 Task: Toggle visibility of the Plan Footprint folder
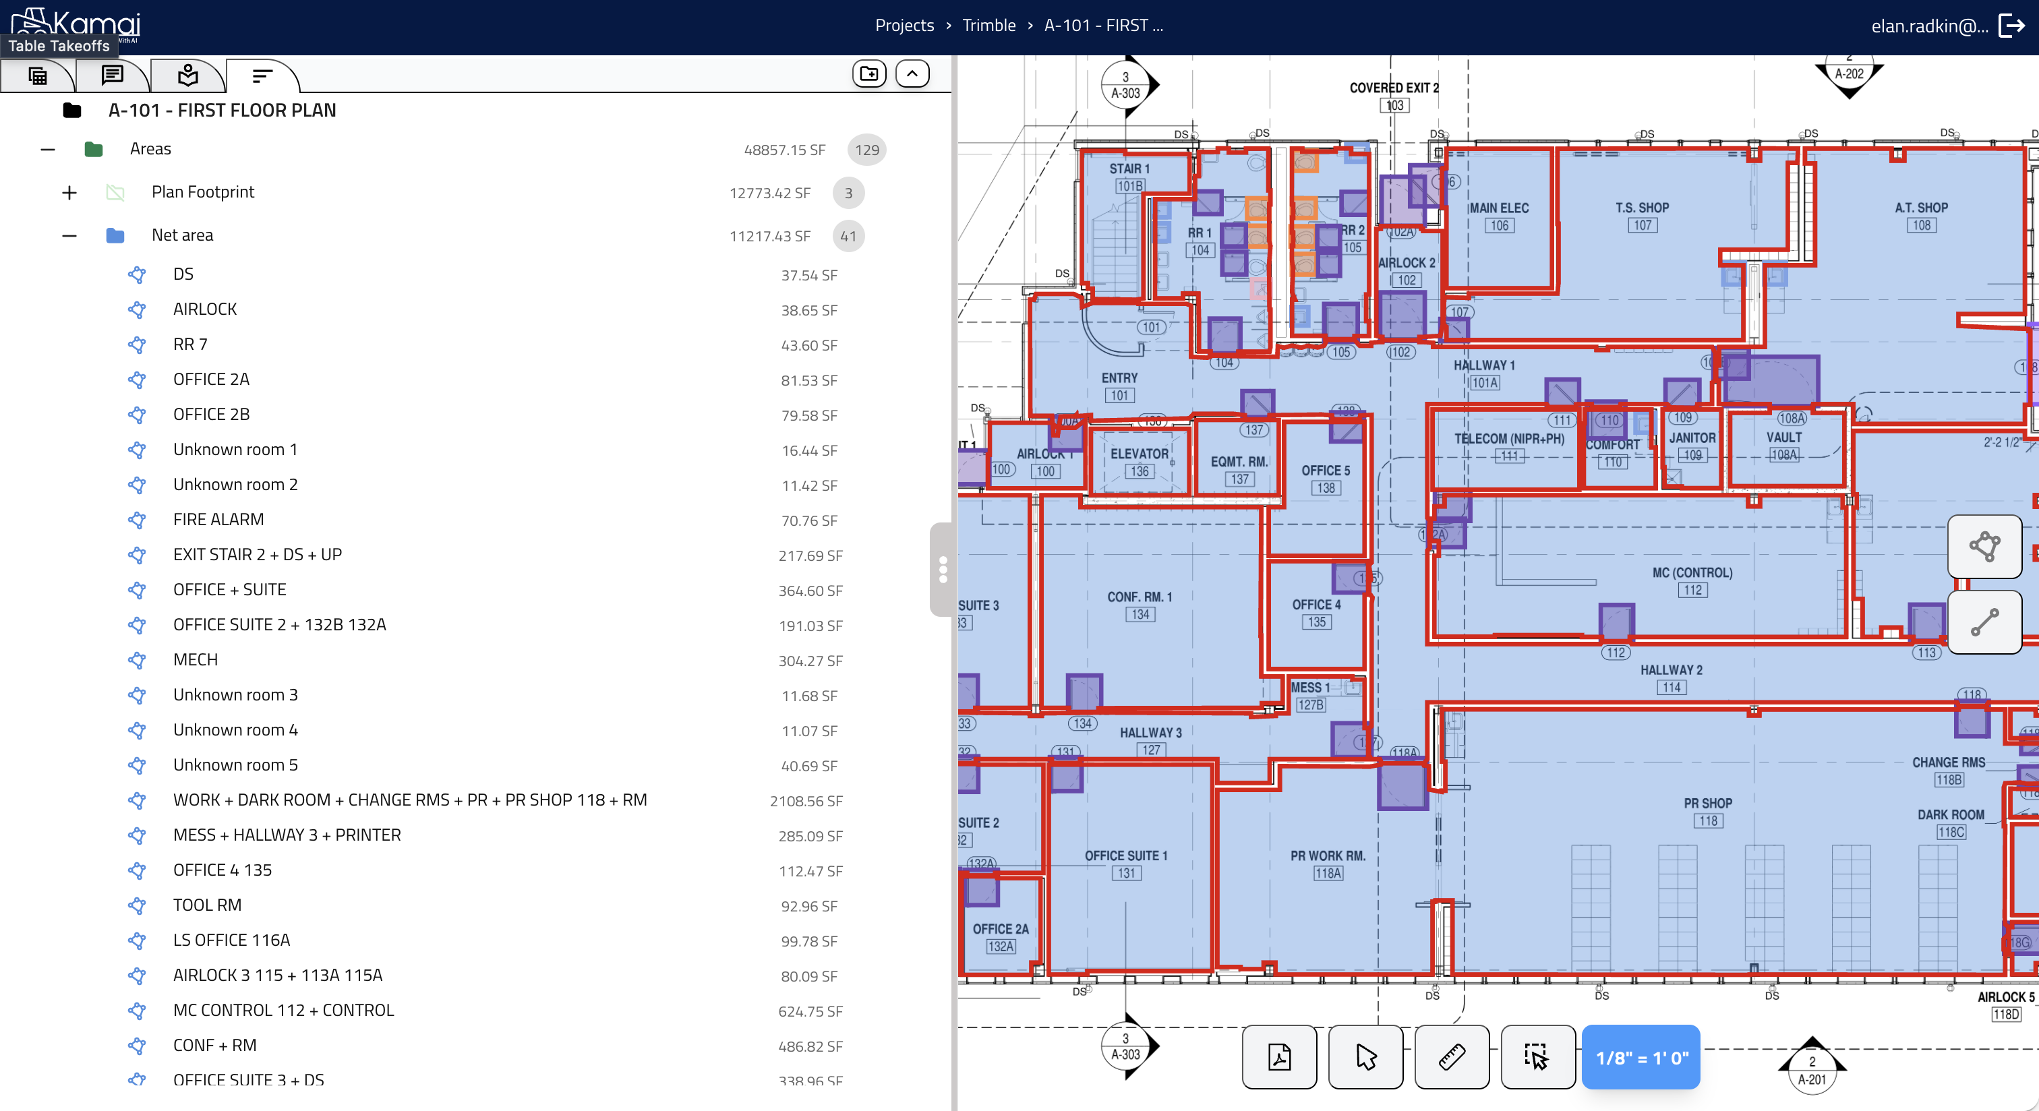click(x=115, y=193)
